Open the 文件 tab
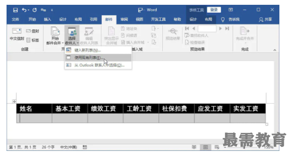This screenshot has height=157, width=289. (15, 19)
